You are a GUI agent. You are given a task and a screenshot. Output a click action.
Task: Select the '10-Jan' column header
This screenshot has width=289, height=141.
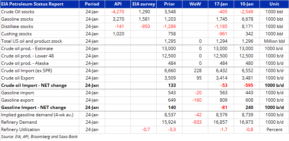(247, 4)
